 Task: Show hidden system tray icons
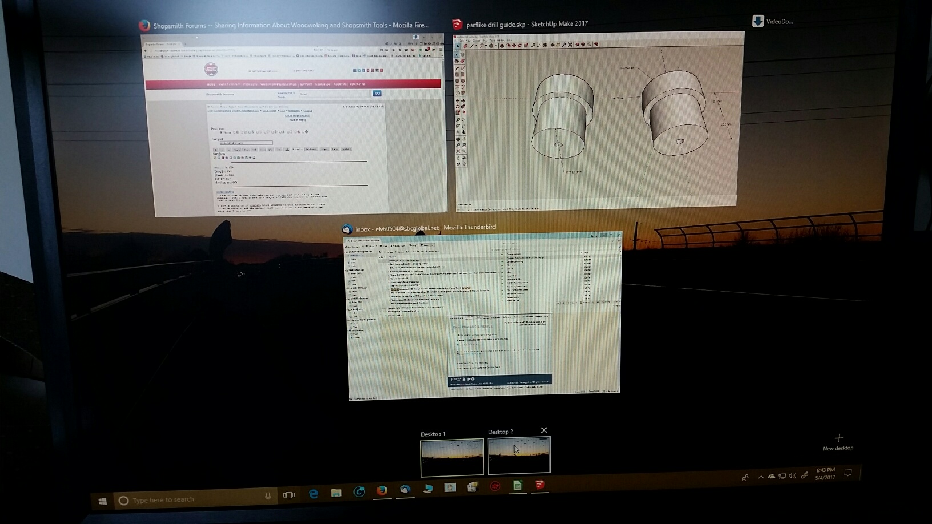point(761,477)
